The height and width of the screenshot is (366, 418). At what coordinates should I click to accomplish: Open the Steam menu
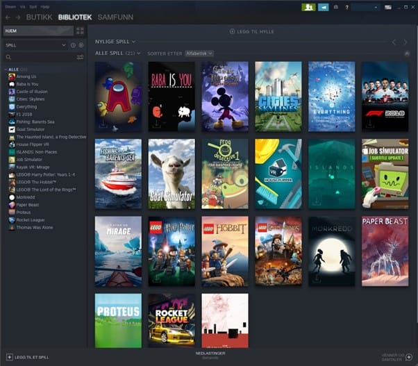[x=10, y=7]
